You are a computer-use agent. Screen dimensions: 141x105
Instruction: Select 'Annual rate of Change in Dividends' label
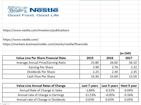pyautogui.click(x=41, y=99)
